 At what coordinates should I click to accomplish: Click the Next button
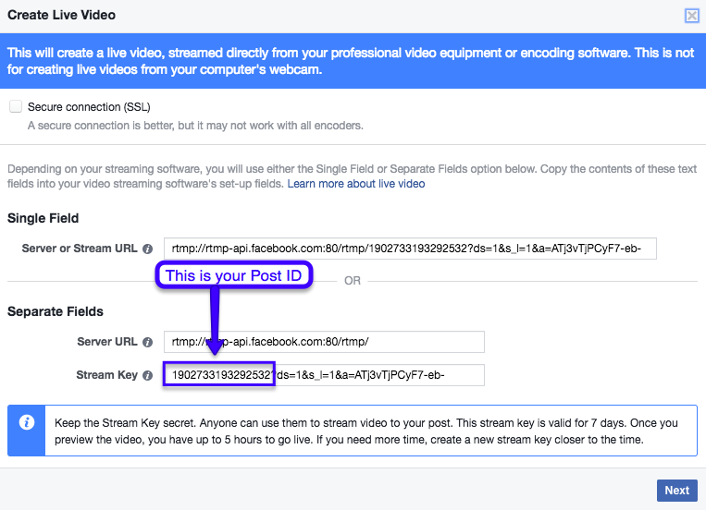(676, 491)
